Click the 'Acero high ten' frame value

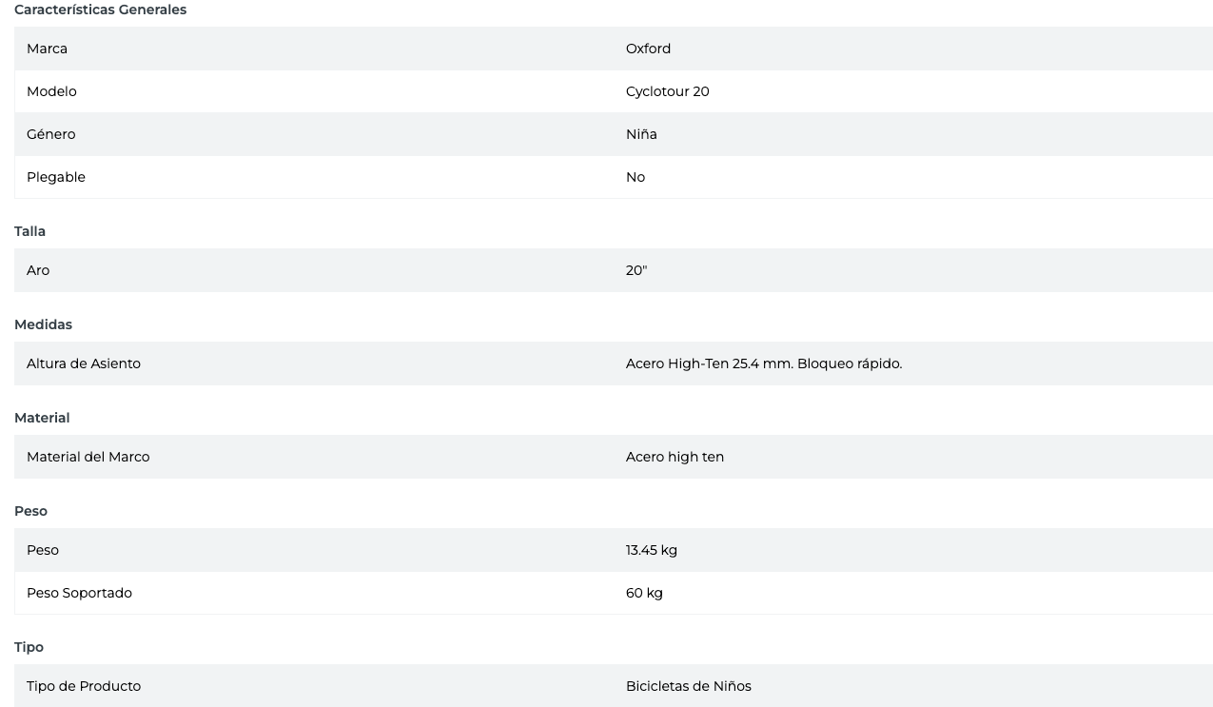675,457
